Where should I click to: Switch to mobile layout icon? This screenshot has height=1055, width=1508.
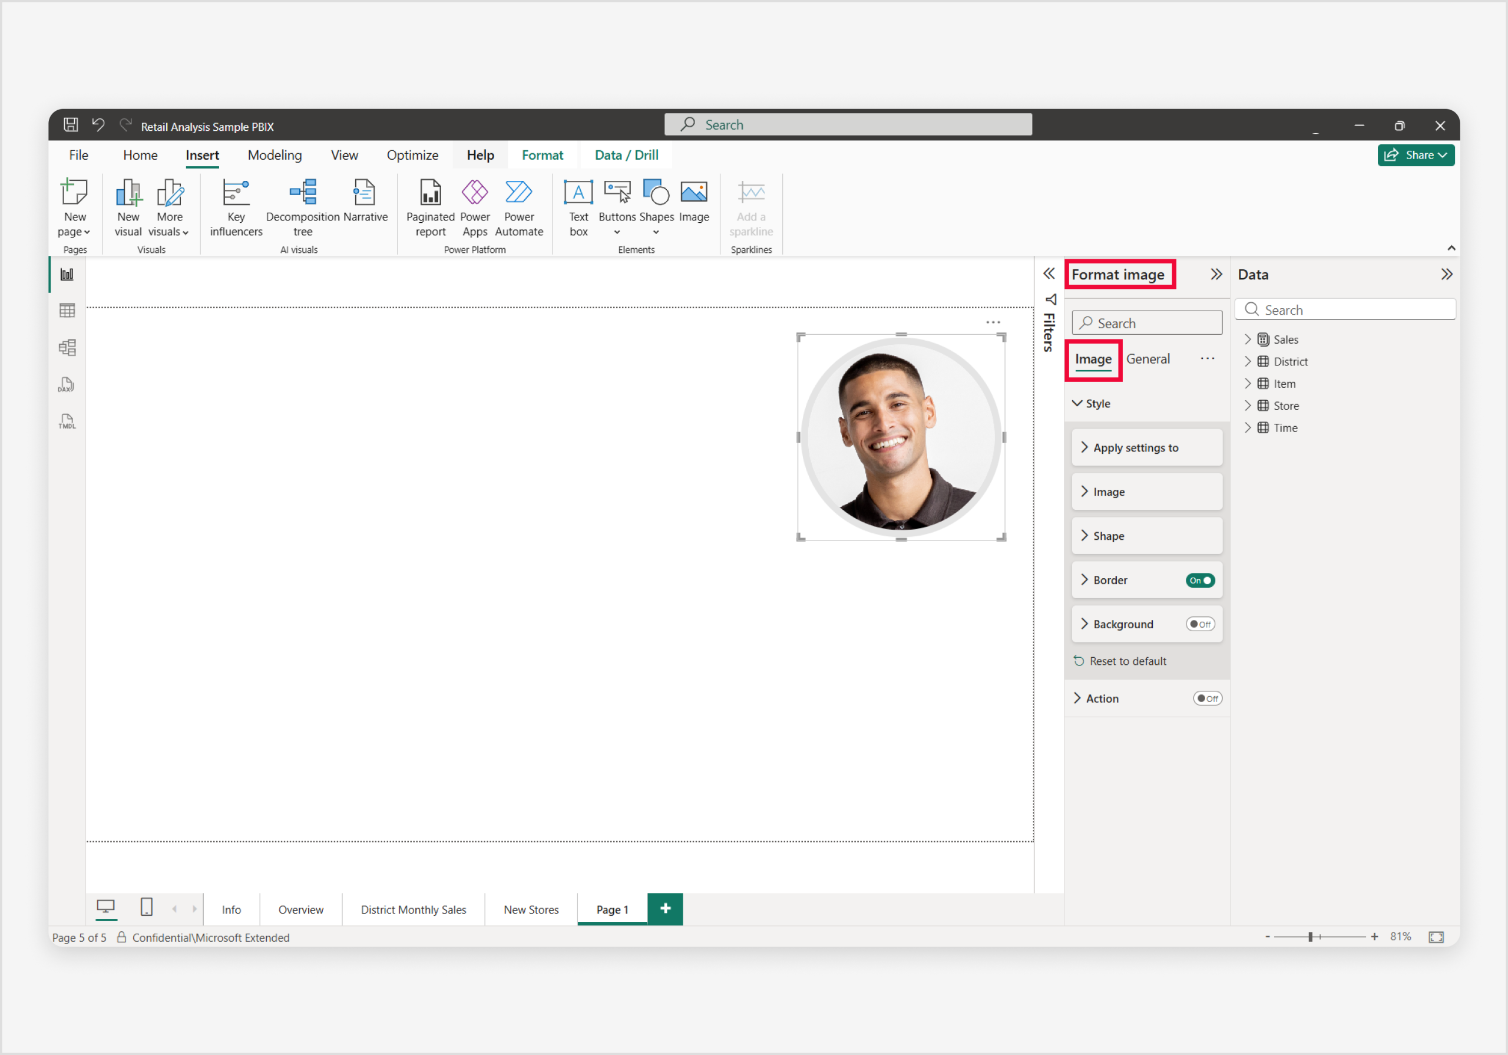click(147, 908)
